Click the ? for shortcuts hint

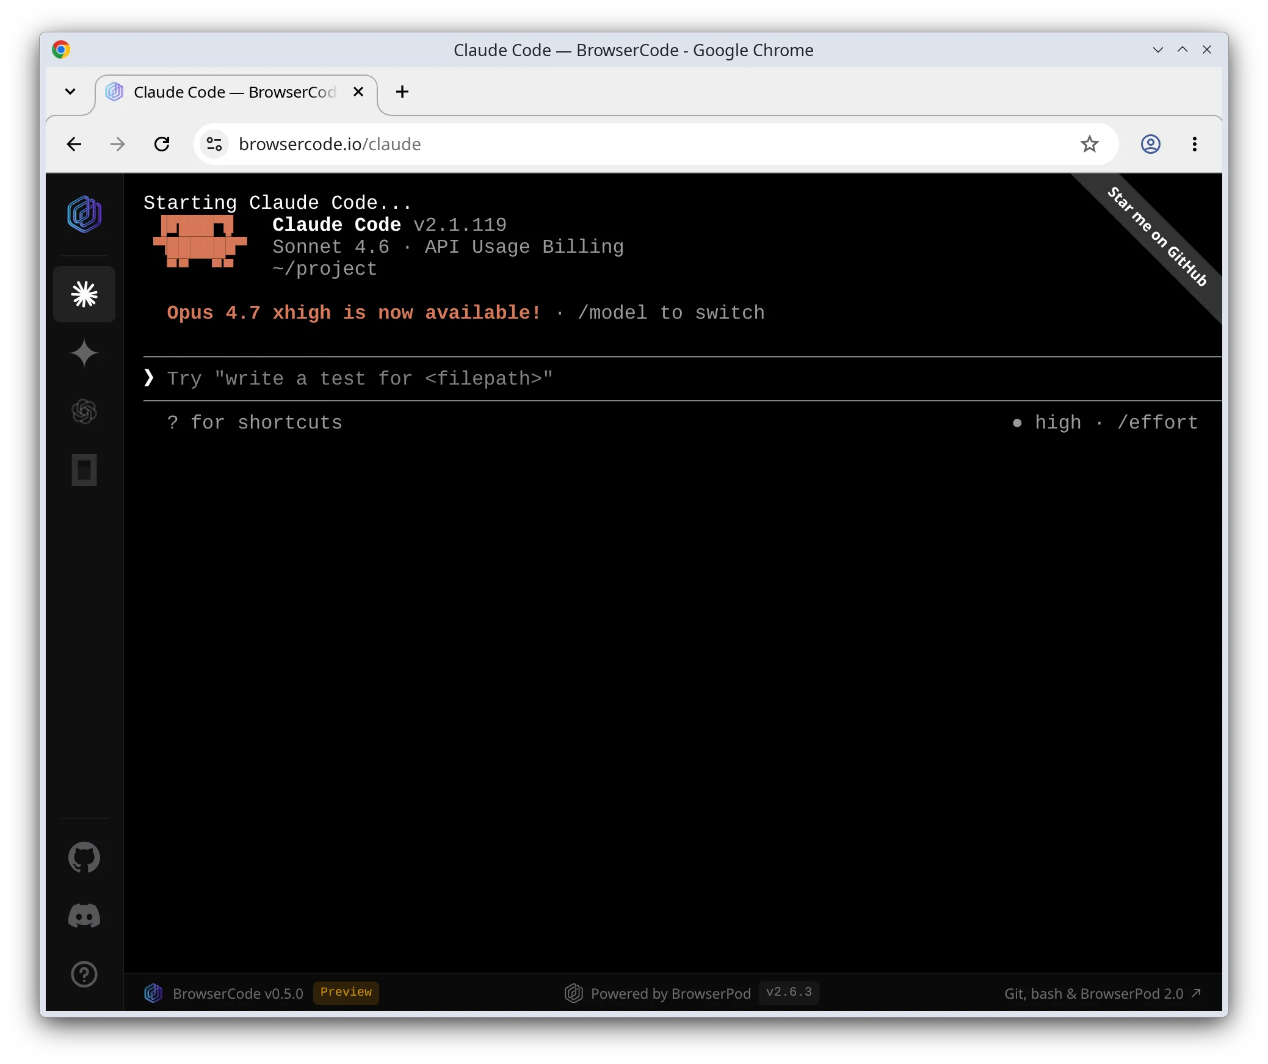[x=255, y=422]
